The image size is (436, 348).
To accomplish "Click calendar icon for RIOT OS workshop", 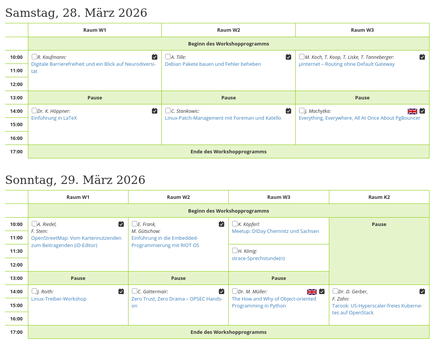I will [x=221, y=224].
